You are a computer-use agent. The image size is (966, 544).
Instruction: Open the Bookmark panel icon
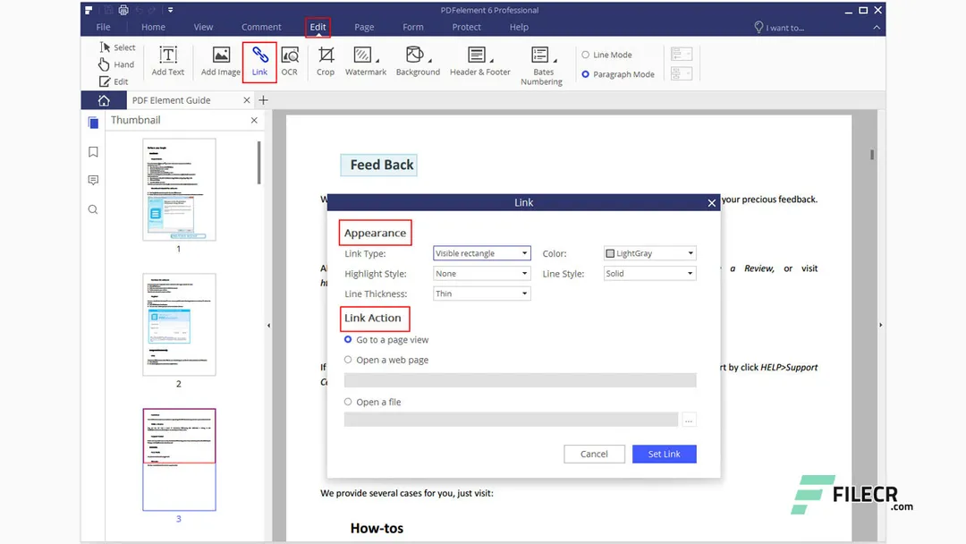93,151
